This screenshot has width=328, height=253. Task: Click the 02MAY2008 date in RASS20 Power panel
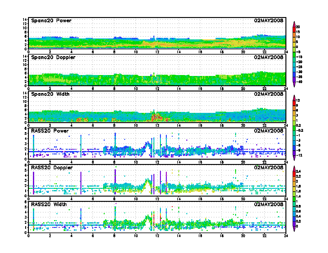click(x=269, y=131)
